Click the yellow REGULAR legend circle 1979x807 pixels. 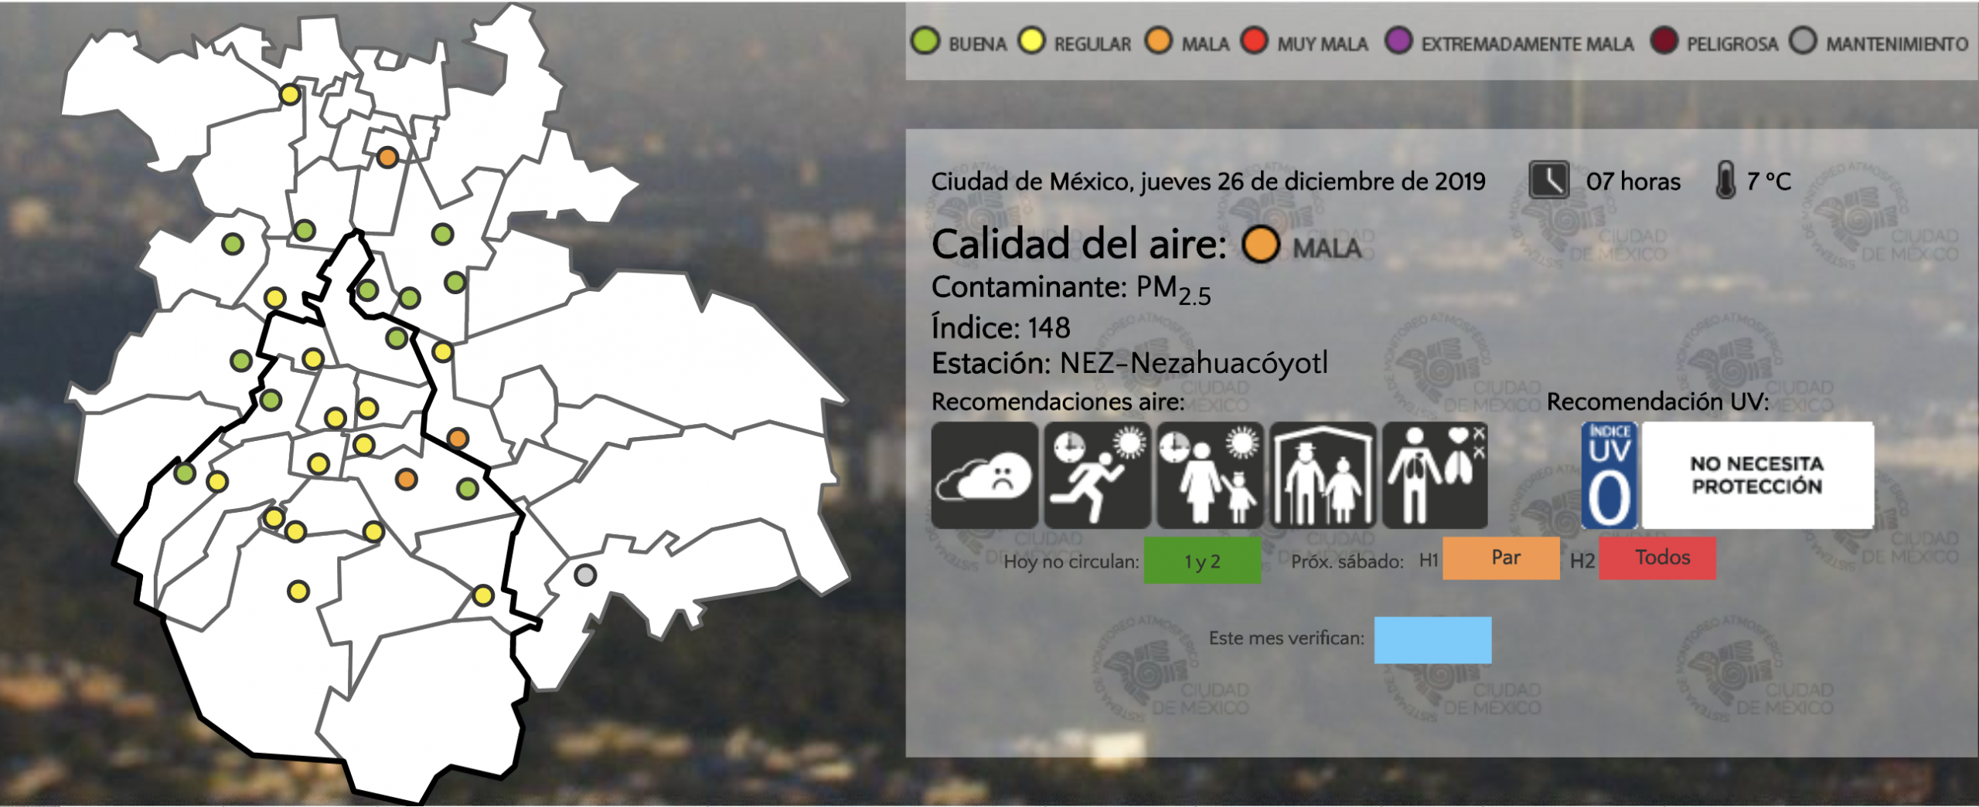tap(1031, 41)
